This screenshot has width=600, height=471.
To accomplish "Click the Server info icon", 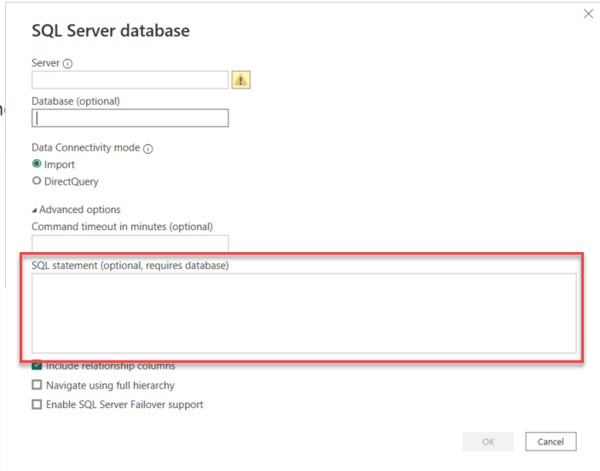I will pyautogui.click(x=67, y=64).
